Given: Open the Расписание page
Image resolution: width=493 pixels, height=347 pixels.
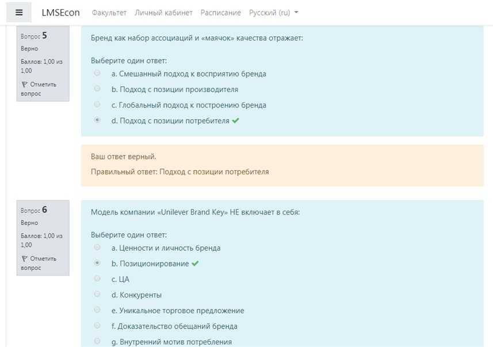Looking at the screenshot, I should pyautogui.click(x=221, y=13).
